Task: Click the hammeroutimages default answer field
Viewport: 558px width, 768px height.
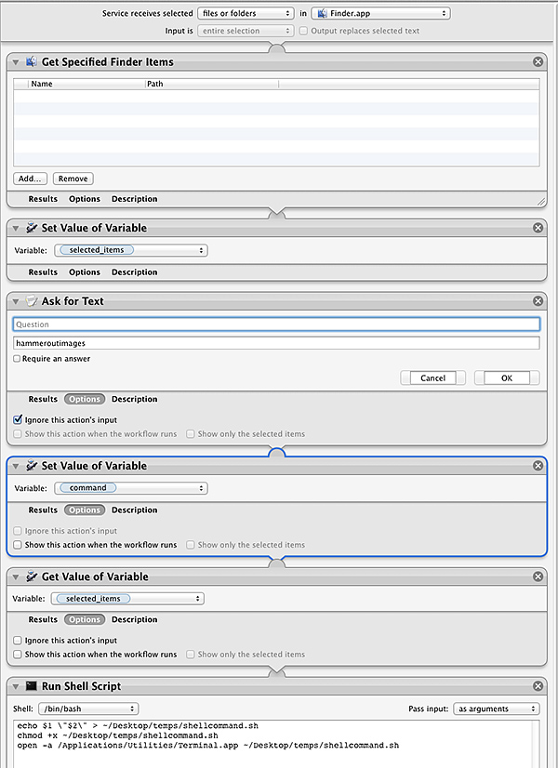Action: pos(276,343)
